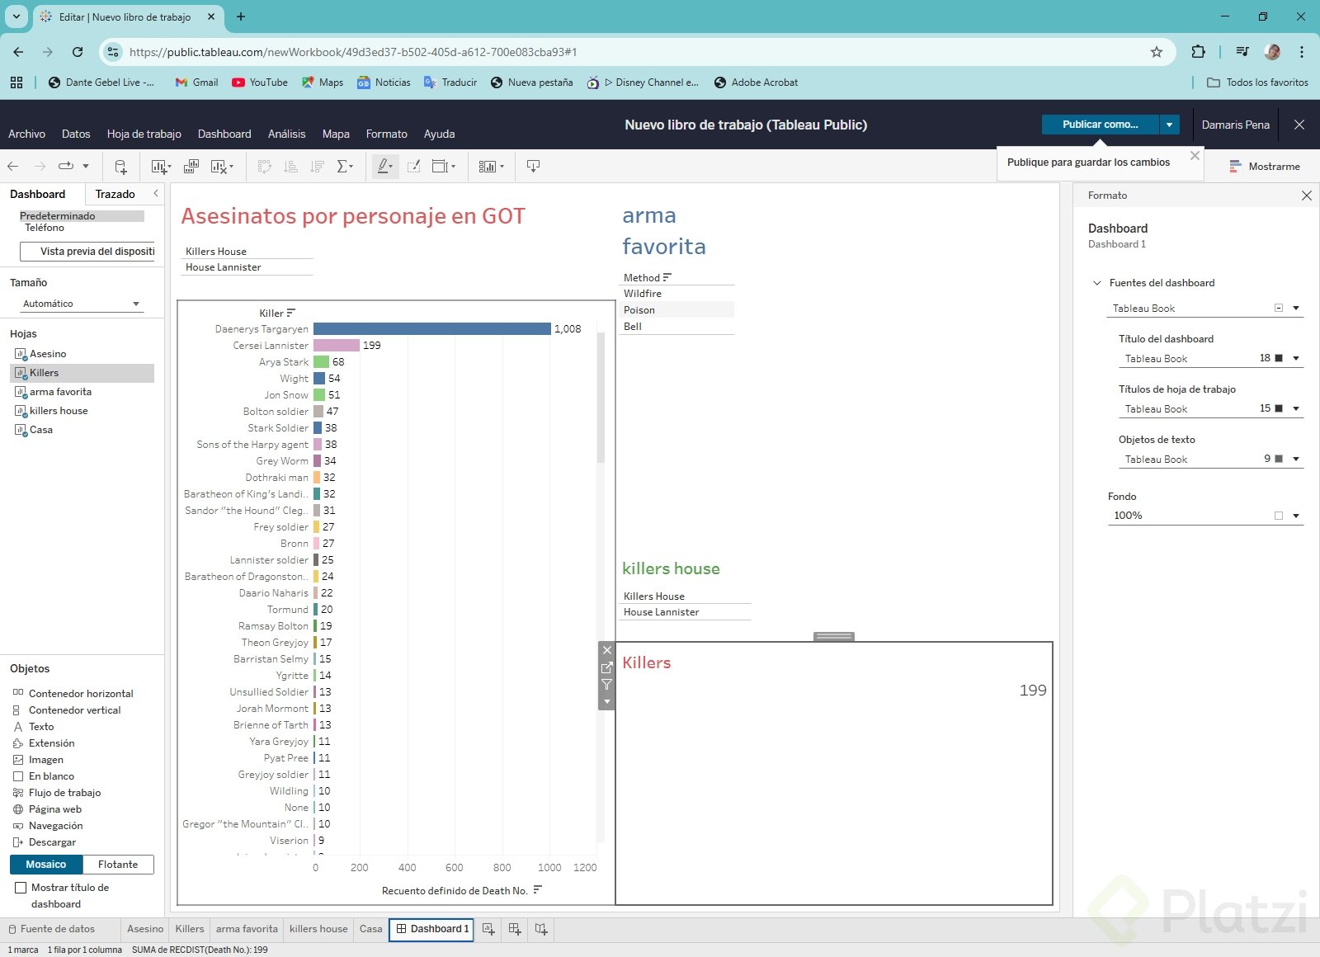1320x957 pixels.
Task: Click the Killer list vertical scrollbar
Action: 601,396
